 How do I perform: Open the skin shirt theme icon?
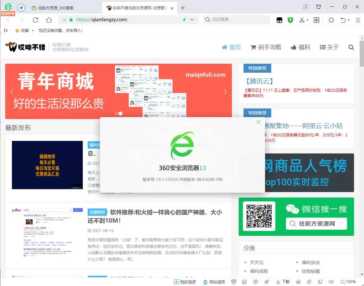tap(319, 7)
